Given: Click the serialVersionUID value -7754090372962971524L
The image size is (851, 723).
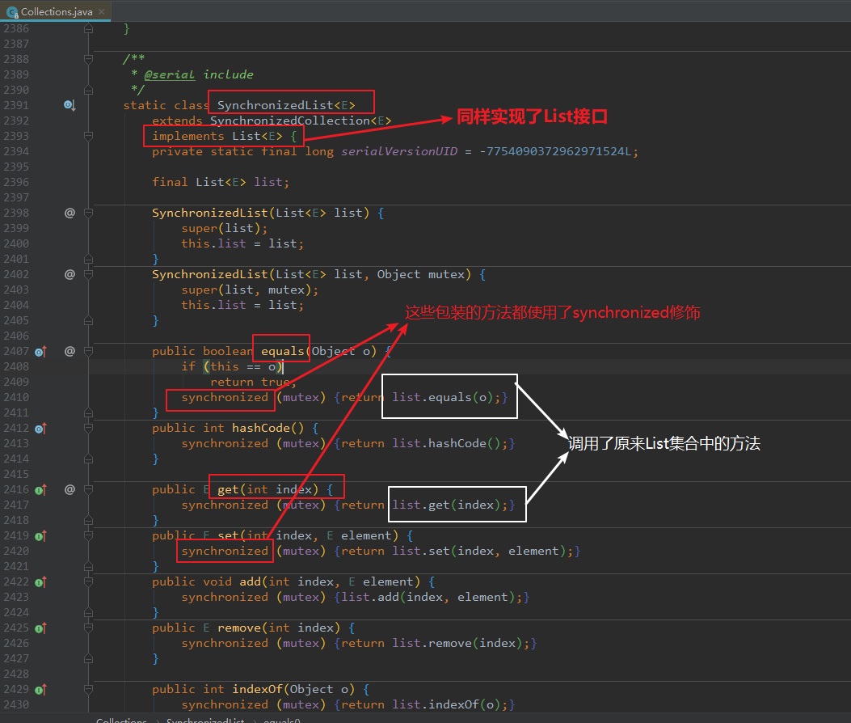Looking at the screenshot, I should pos(555,151).
